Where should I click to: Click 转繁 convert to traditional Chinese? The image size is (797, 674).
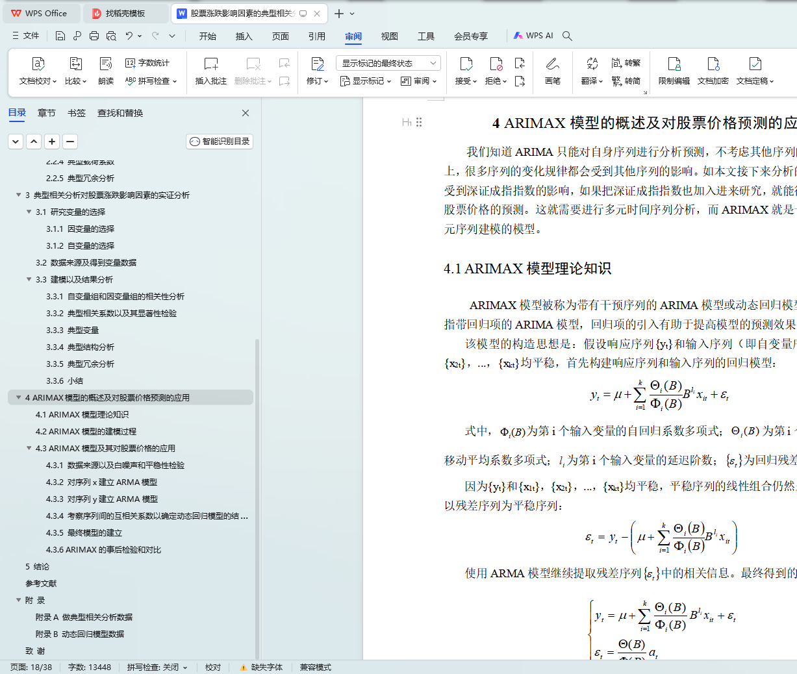point(626,63)
